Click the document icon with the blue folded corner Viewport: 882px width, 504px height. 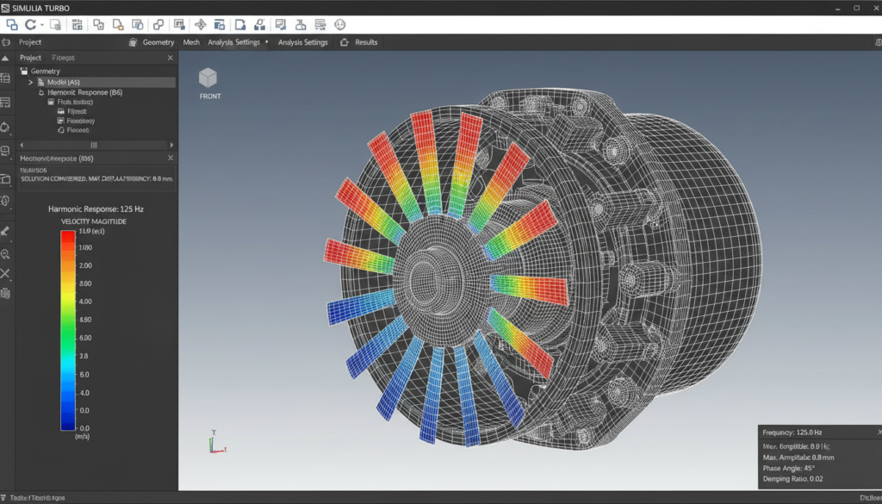(240, 25)
